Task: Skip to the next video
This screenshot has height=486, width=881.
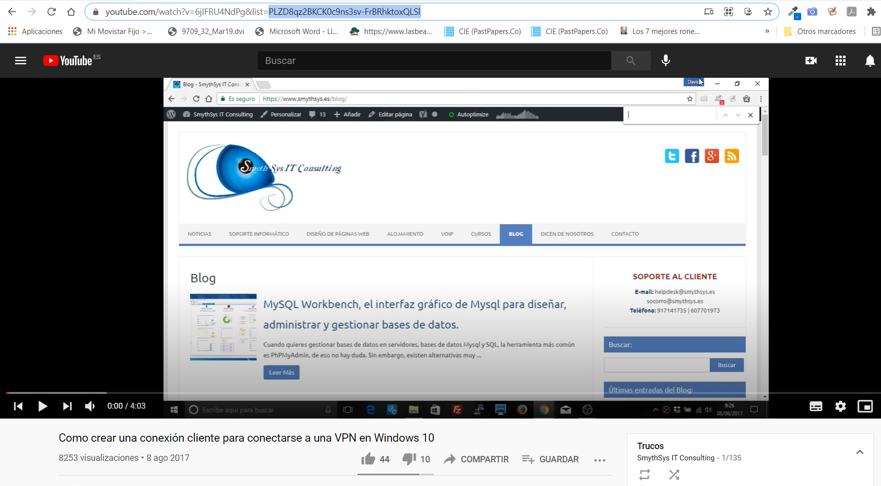Action: 67,406
